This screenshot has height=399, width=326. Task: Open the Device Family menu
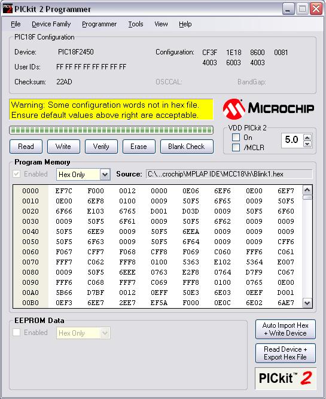pyautogui.click(x=51, y=24)
